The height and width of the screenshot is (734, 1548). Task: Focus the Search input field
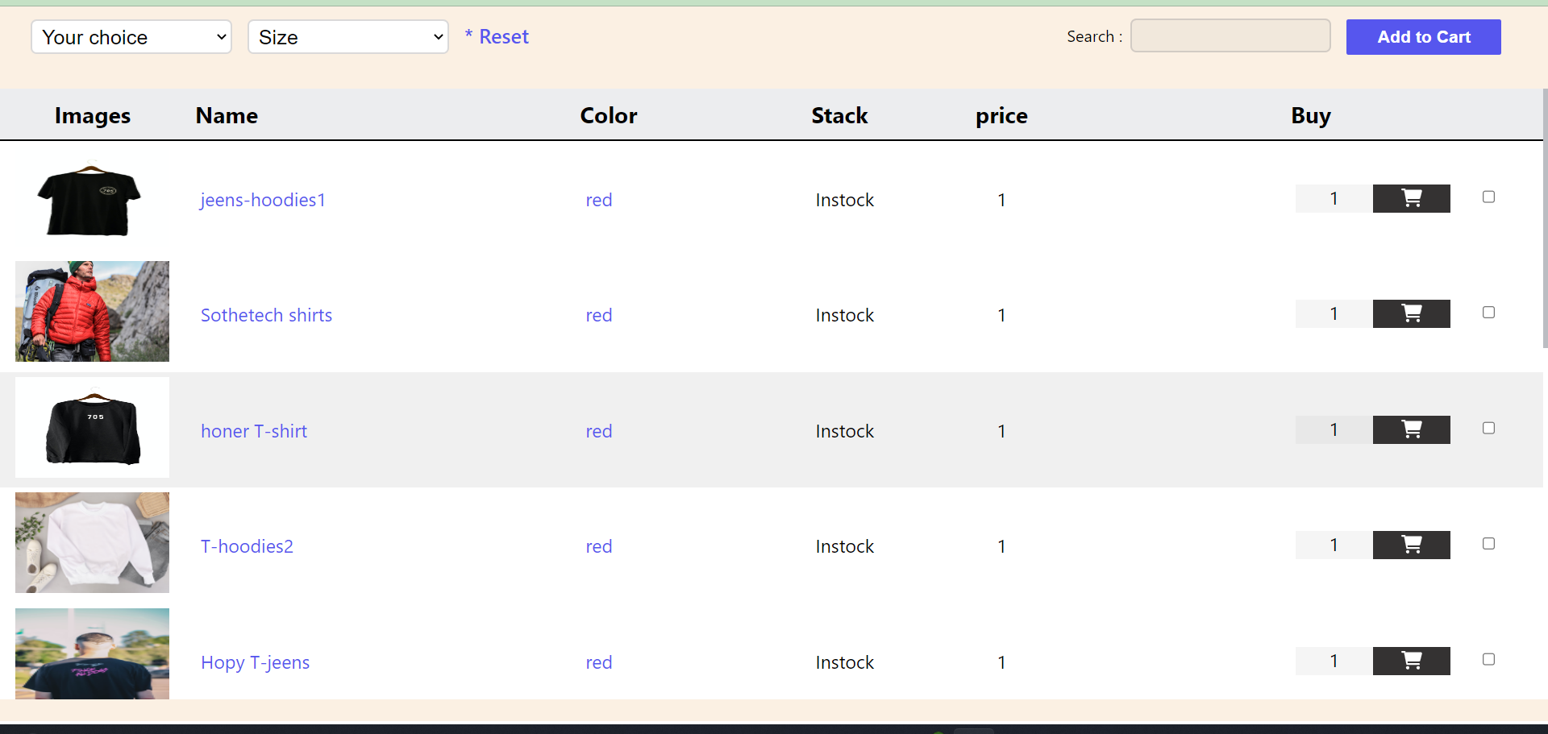(x=1230, y=36)
